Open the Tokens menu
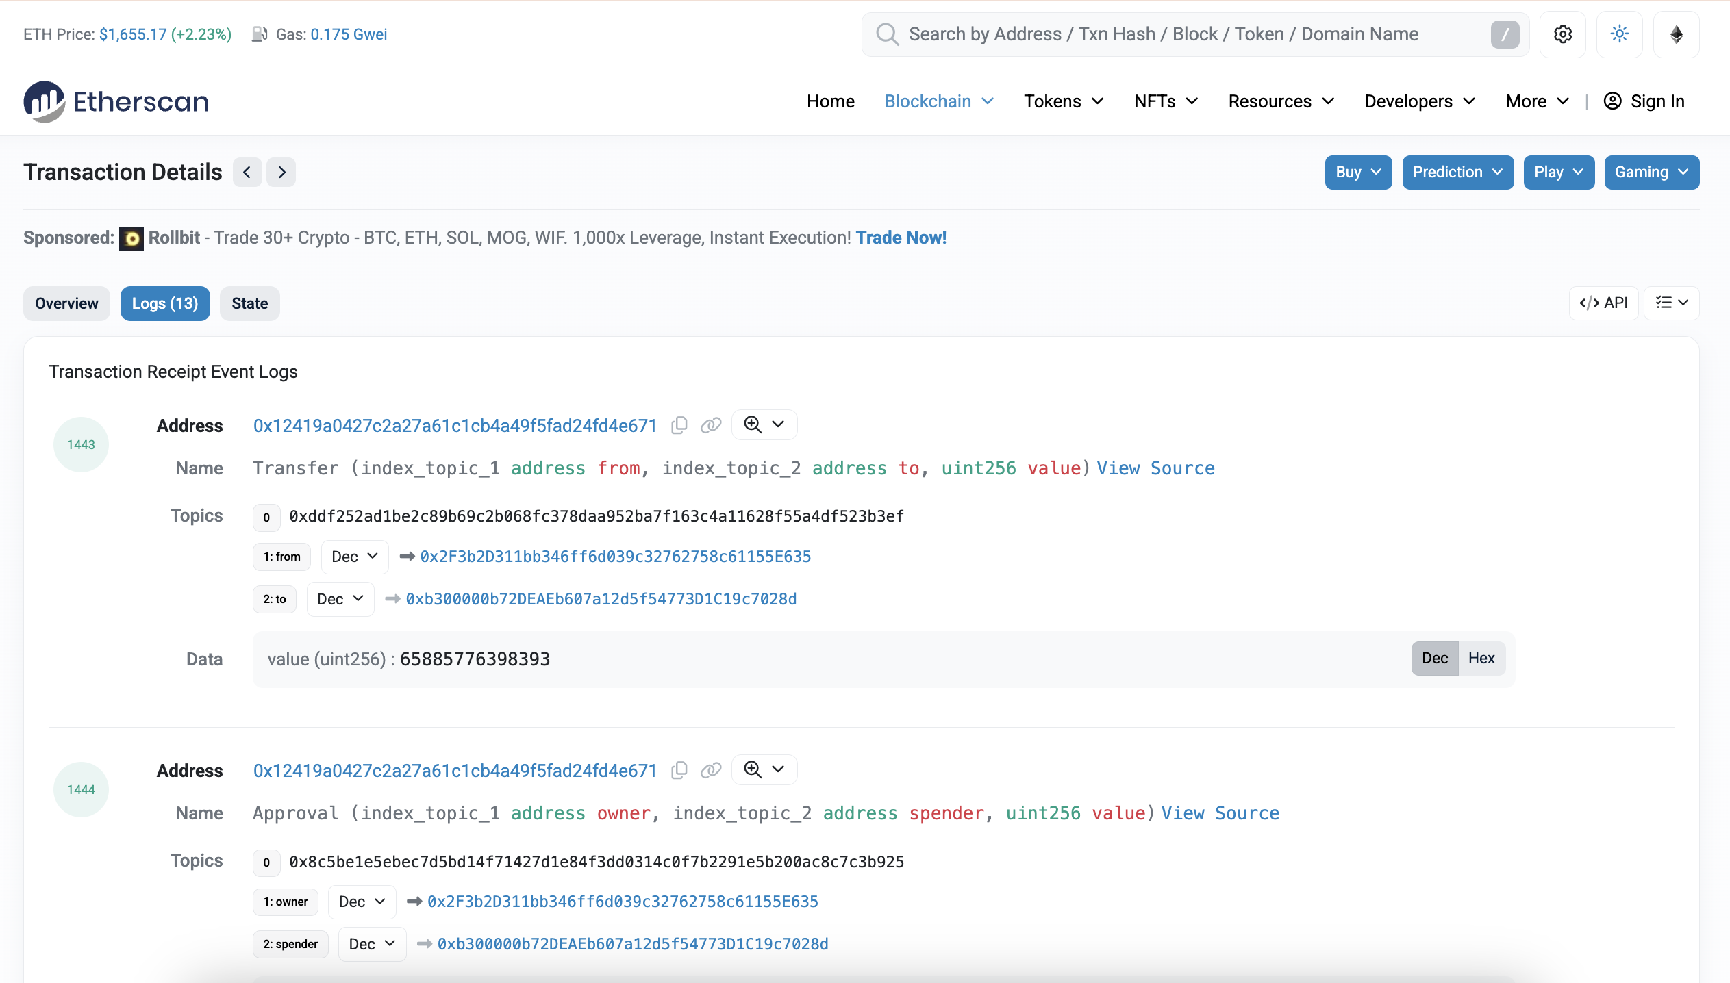The width and height of the screenshot is (1730, 983). (x=1064, y=101)
